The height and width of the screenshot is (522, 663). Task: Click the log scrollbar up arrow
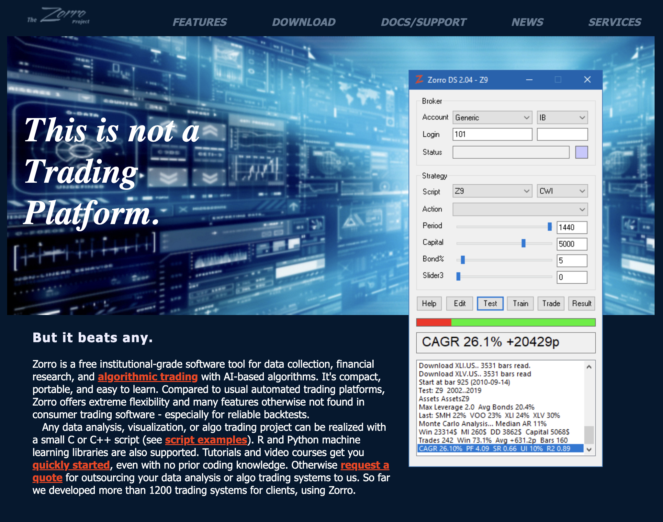589,367
